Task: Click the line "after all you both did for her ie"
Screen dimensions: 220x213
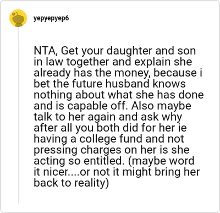Action: click(x=110, y=128)
